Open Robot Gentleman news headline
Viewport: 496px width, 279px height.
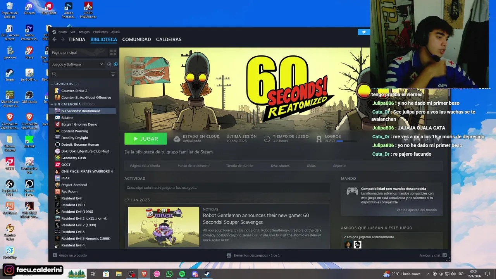pyautogui.click(x=256, y=219)
